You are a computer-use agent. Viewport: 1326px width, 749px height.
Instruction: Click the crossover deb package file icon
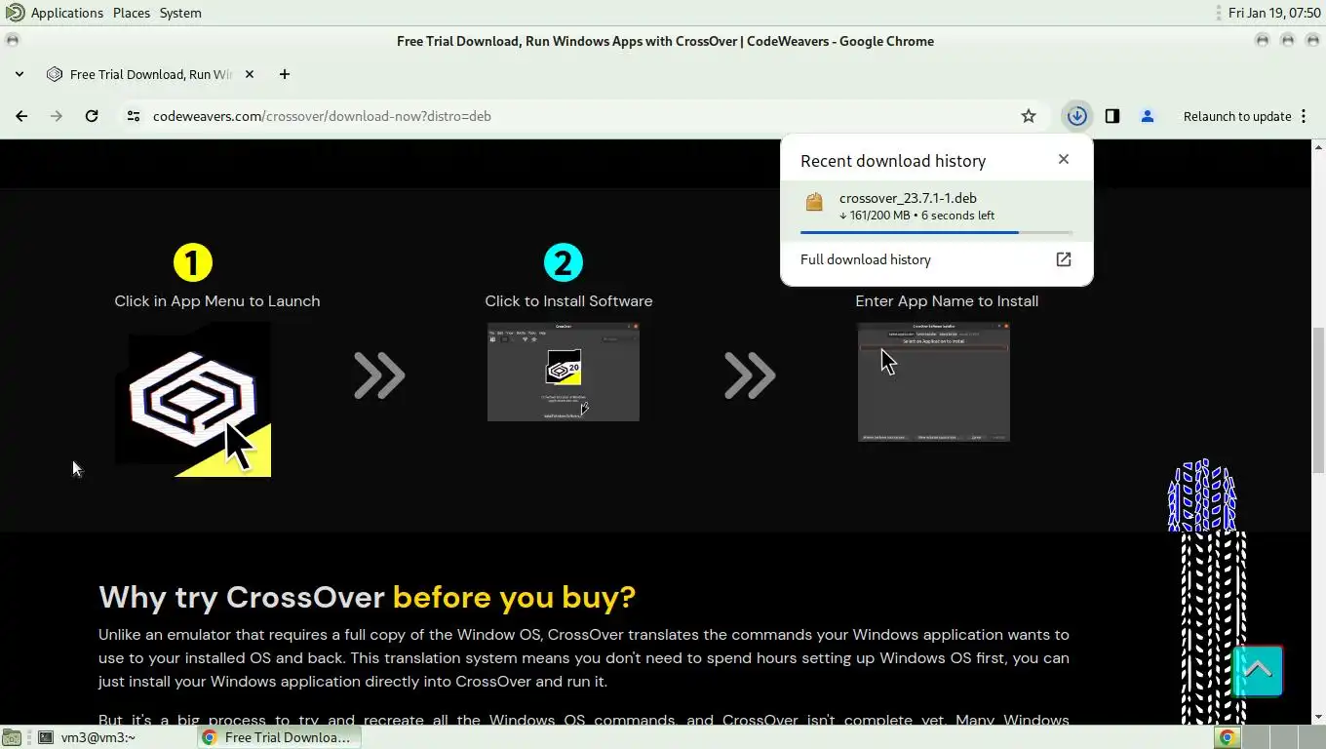[x=814, y=203]
